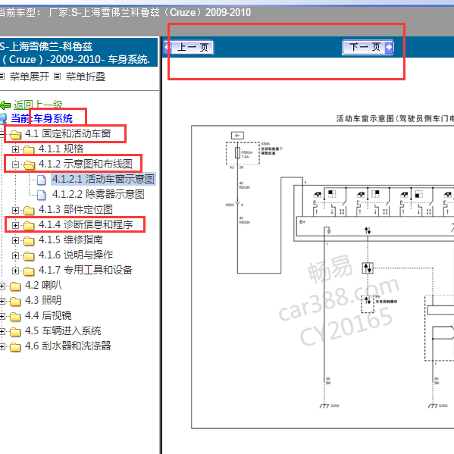The height and width of the screenshot is (454, 454).
Task: Select the 4.1.4 诊断信息和程序 folder label
Action: click(x=86, y=224)
